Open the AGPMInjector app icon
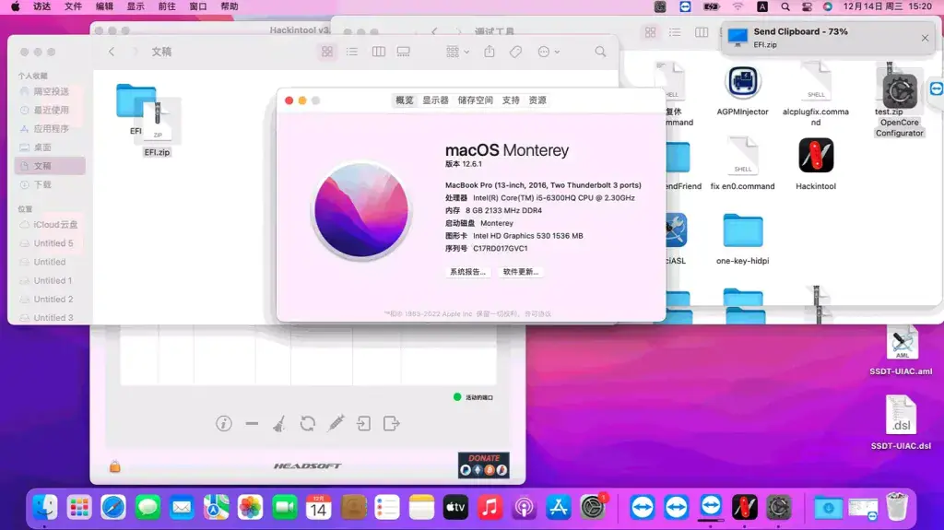The width and height of the screenshot is (944, 530). (742, 83)
